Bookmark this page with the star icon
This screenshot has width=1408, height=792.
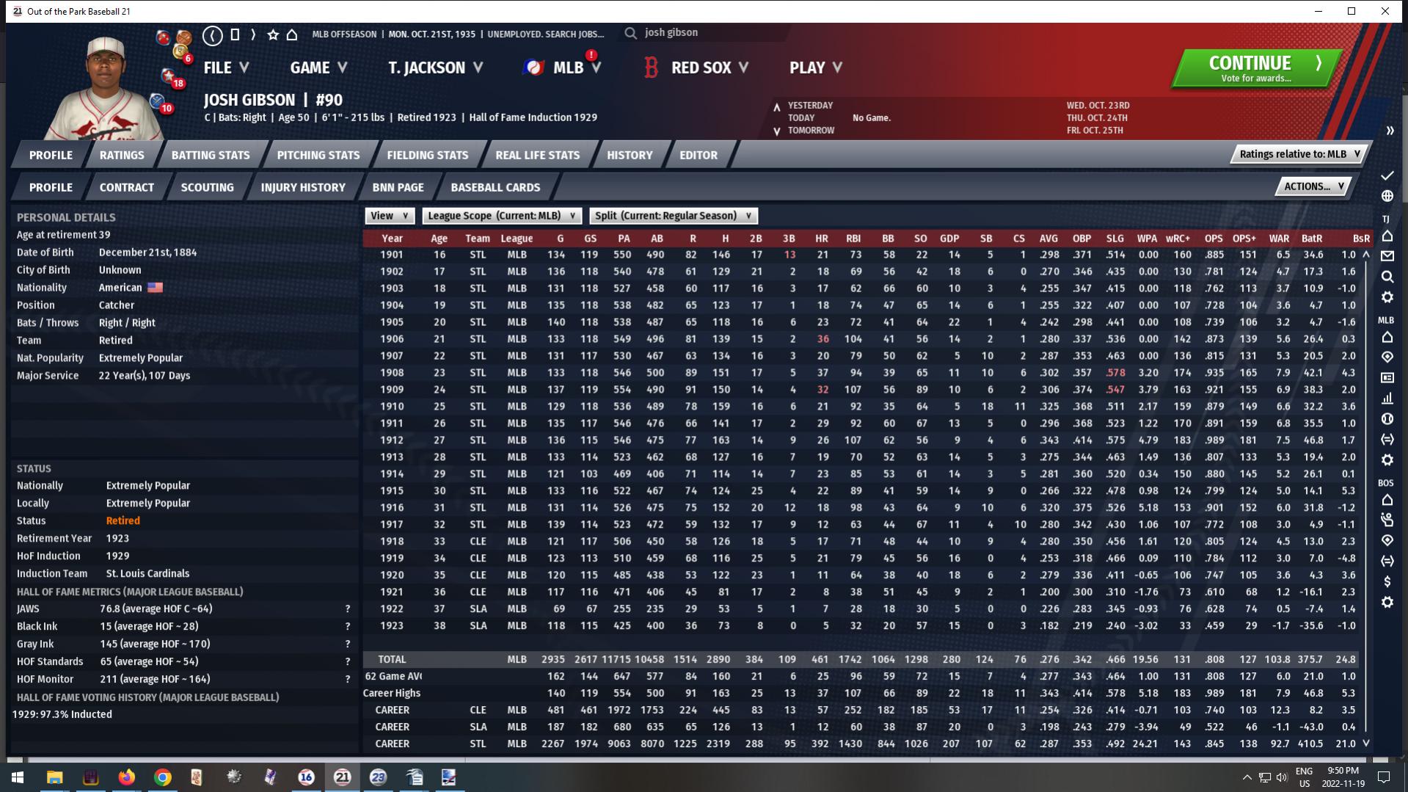[x=273, y=34]
